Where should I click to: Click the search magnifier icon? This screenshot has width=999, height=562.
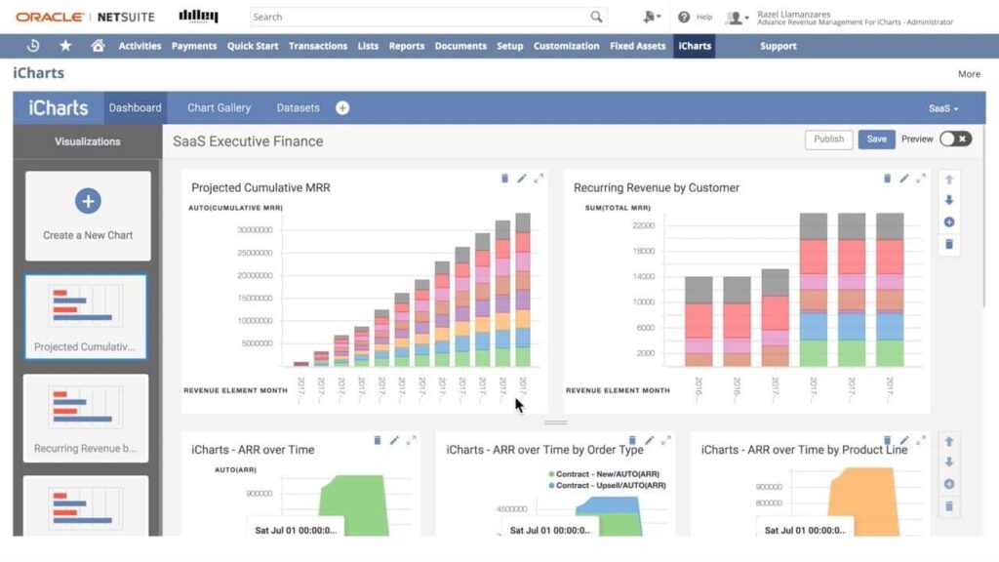596,17
